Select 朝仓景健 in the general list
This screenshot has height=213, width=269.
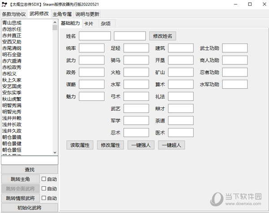click(12, 144)
